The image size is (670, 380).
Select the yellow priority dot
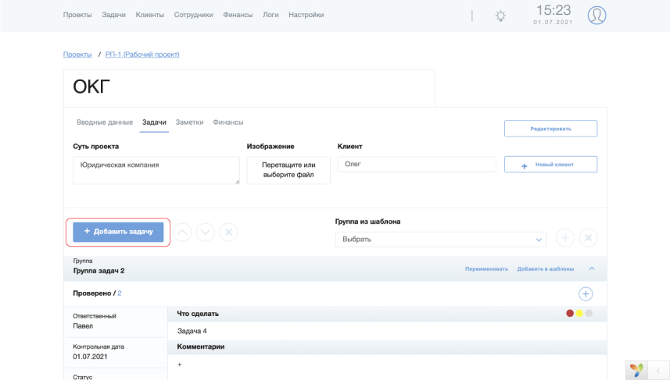[x=579, y=314]
